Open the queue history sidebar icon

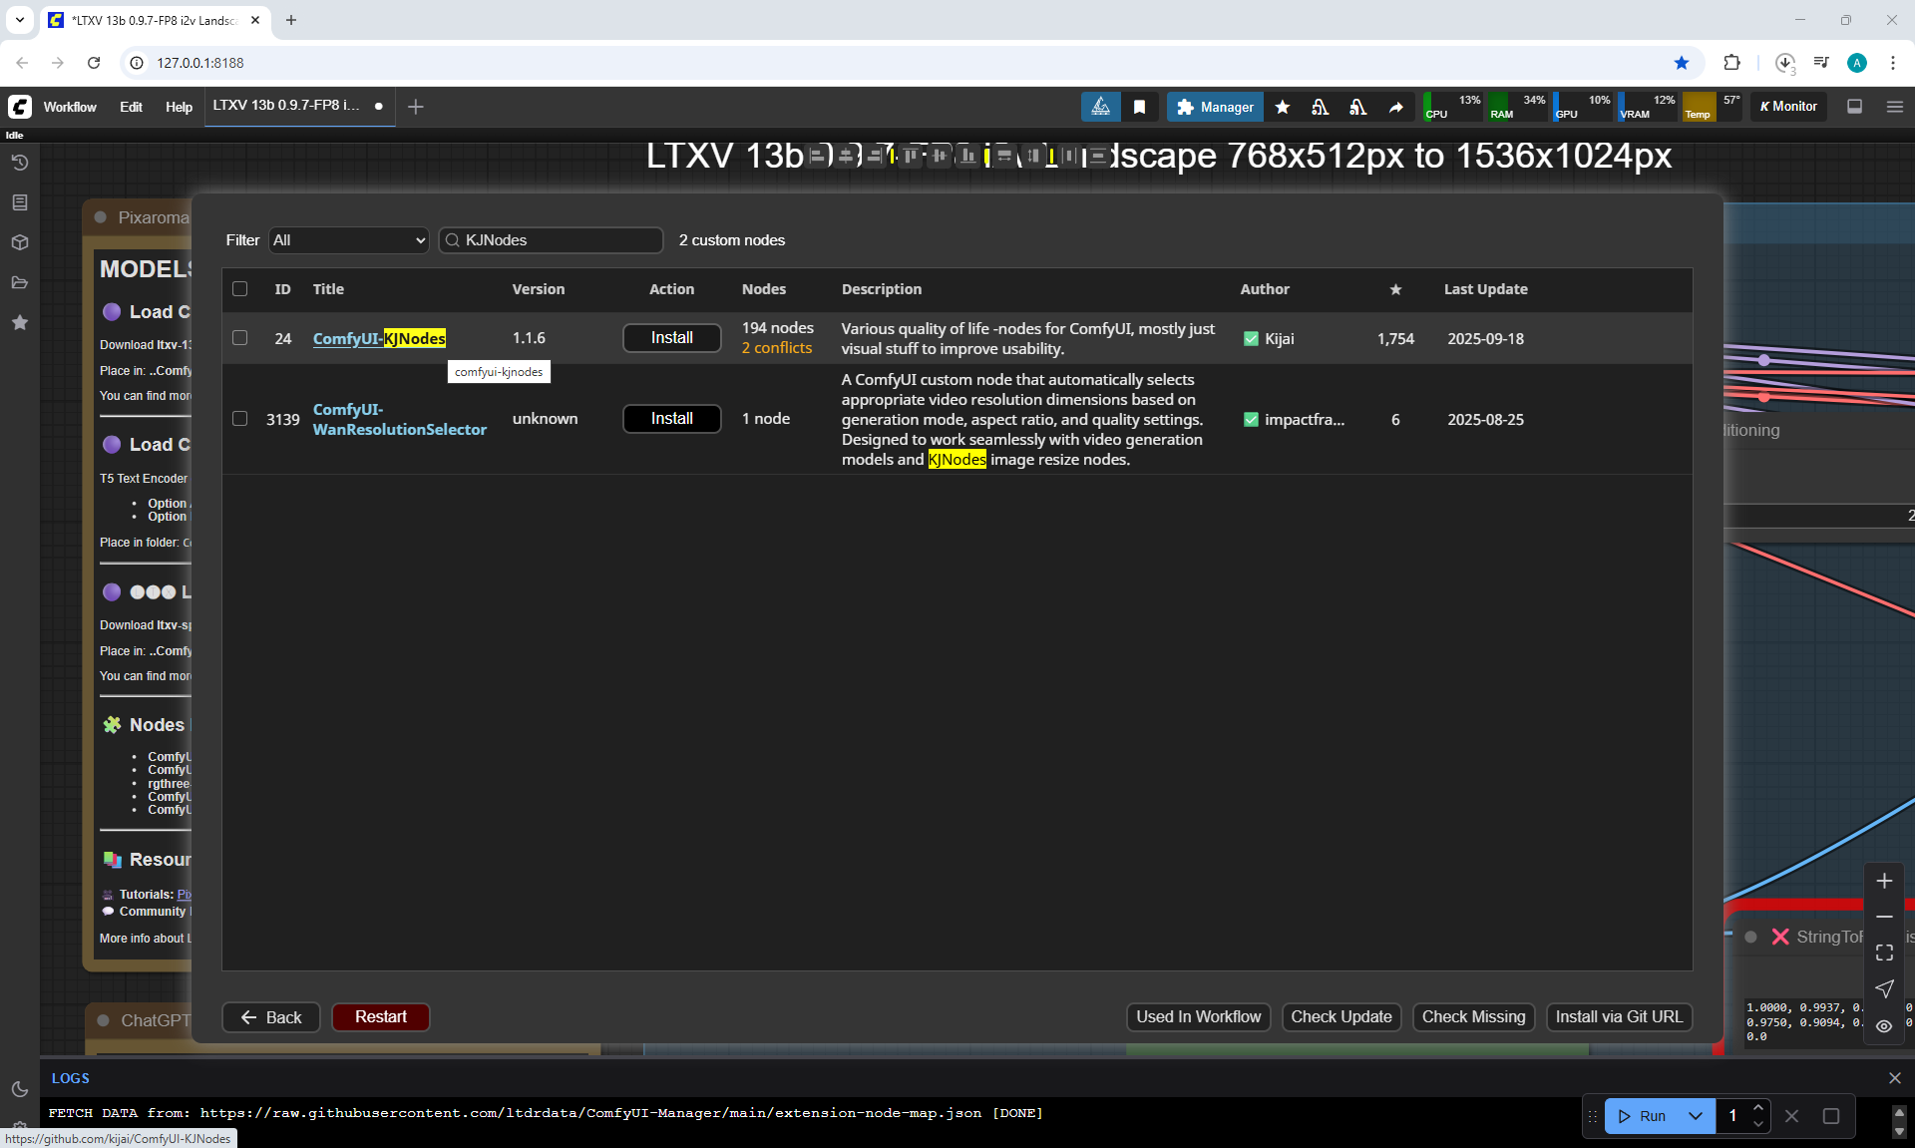pos(19,163)
